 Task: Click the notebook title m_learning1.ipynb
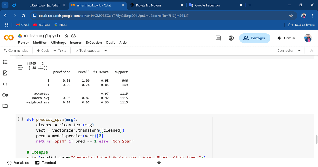pyautogui.click(x=42, y=36)
